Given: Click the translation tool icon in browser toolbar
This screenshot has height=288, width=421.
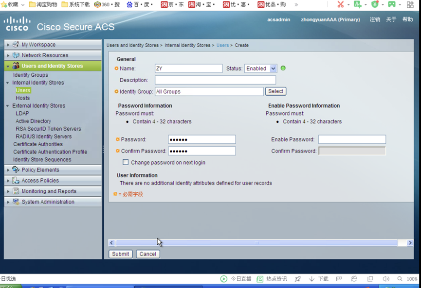Looking at the screenshot, I should (357, 4).
